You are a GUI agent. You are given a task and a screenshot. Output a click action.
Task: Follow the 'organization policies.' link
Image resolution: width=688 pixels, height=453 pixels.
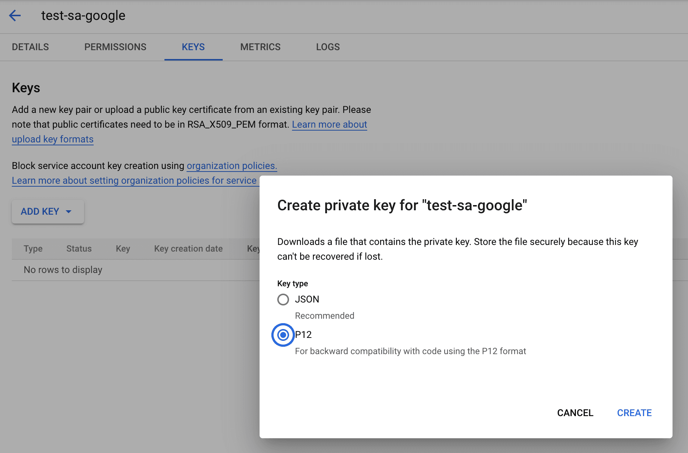tap(232, 166)
